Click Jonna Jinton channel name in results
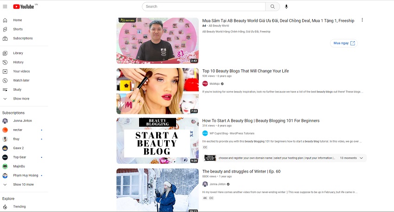Image resolution: width=394 pixels, height=212 pixels. point(217,184)
